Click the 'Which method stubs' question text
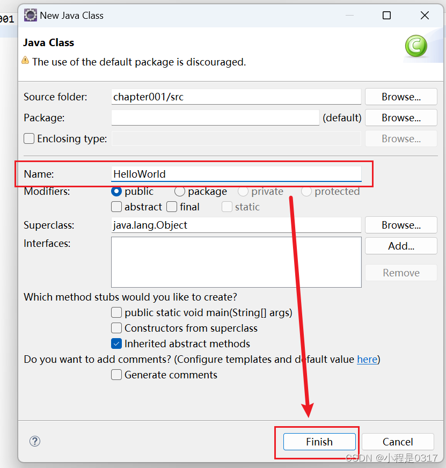This screenshot has width=446, height=468. click(x=130, y=297)
